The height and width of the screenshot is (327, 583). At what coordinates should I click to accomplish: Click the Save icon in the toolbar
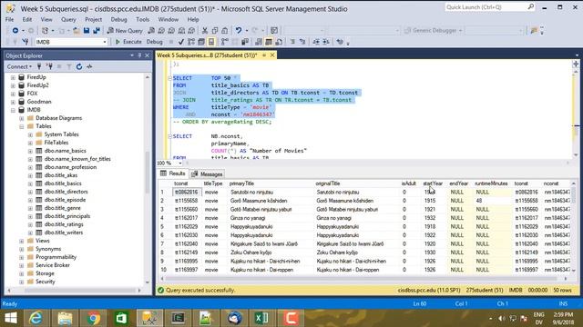(x=87, y=30)
